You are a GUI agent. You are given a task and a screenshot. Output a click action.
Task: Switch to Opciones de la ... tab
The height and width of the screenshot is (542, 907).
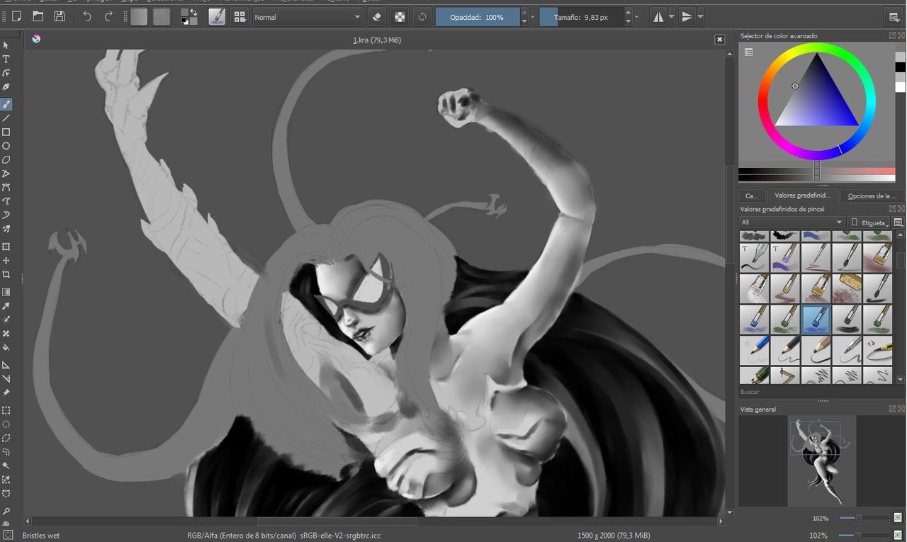click(x=872, y=196)
